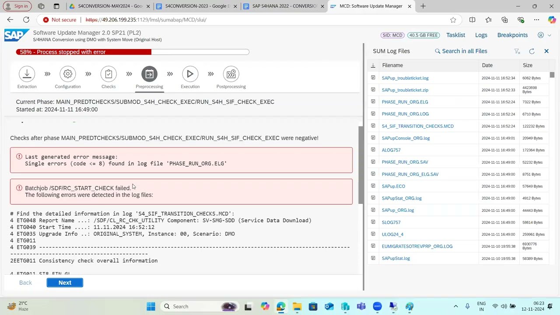Image resolution: width=560 pixels, height=315 pixels.
Task: Close the SUM Log Files panel
Action: [x=546, y=51]
